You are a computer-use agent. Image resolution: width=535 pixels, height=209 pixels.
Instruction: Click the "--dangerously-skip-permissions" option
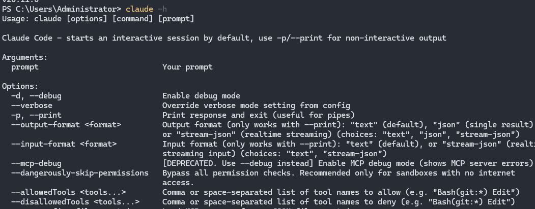click(79, 173)
